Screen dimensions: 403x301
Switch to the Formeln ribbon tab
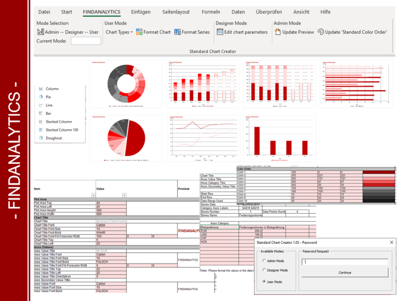coord(211,12)
